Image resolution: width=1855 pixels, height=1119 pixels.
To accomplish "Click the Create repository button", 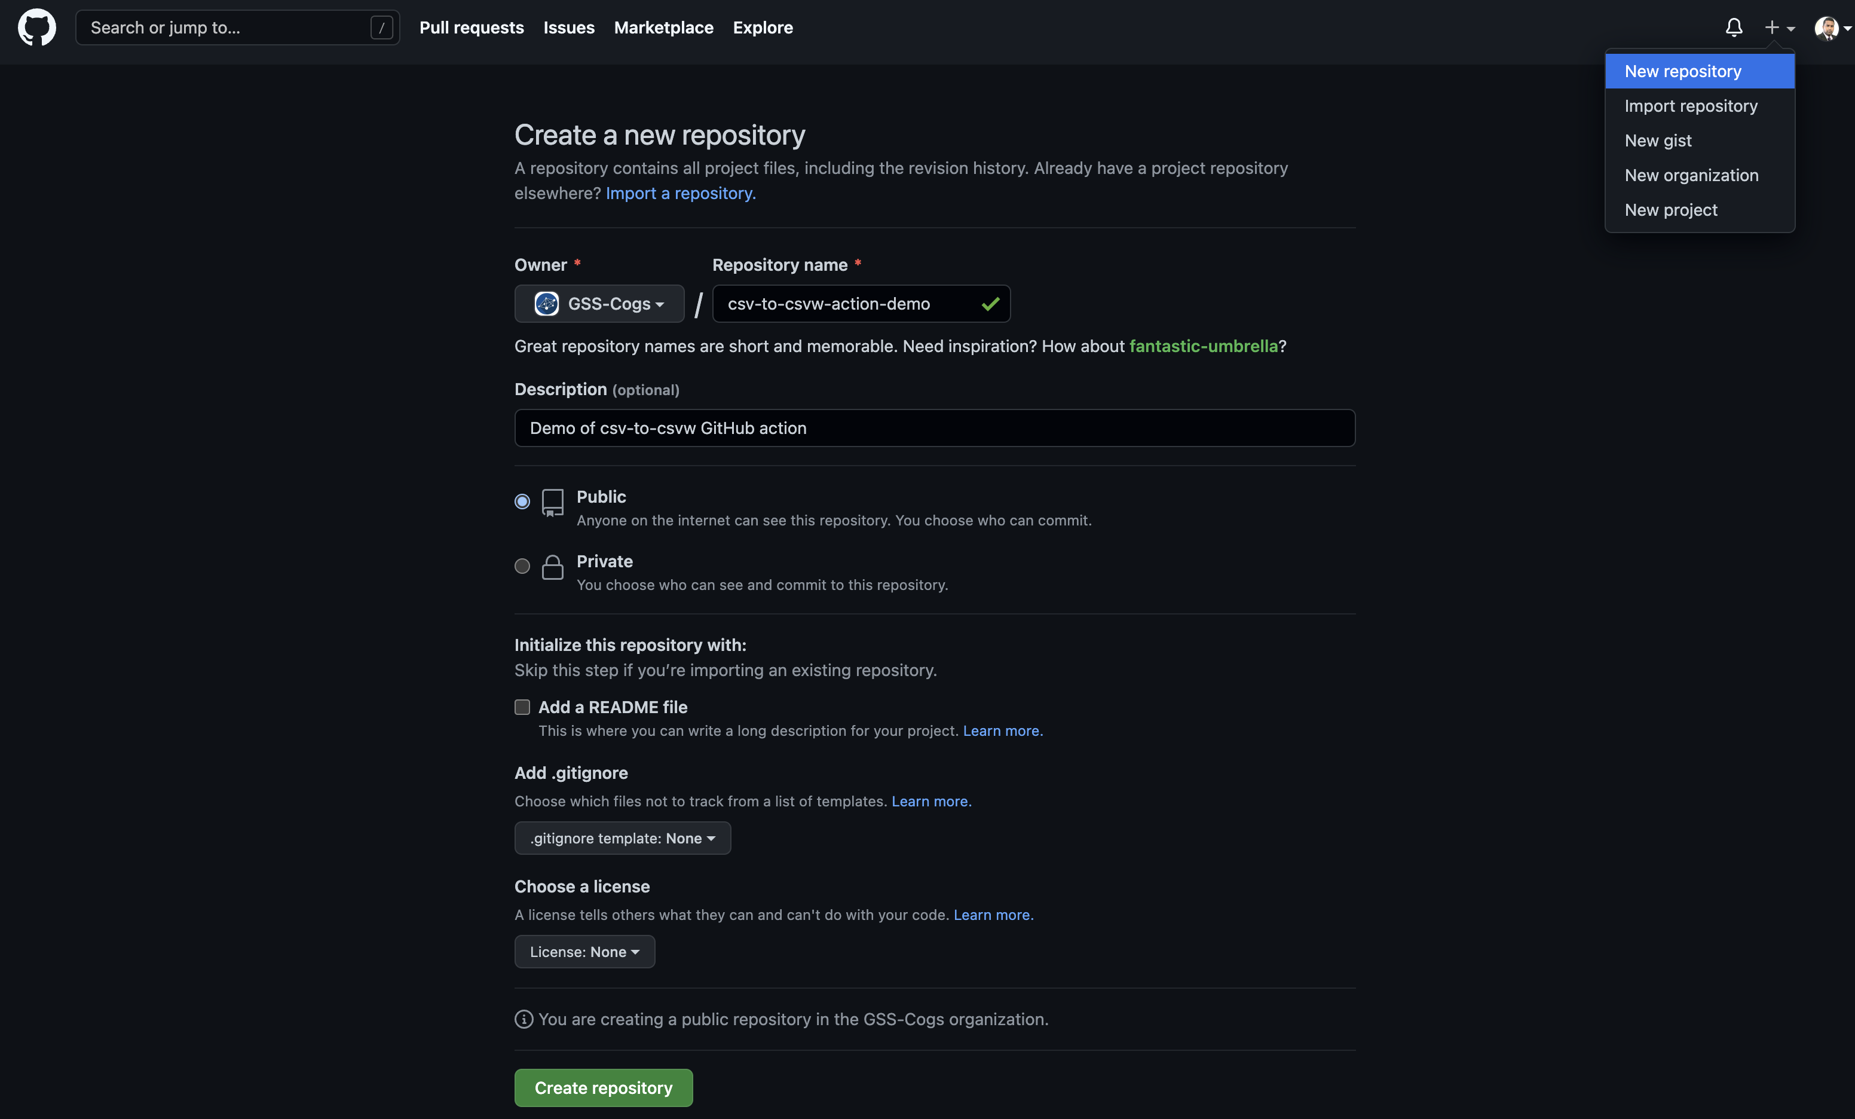I will click(x=603, y=1087).
